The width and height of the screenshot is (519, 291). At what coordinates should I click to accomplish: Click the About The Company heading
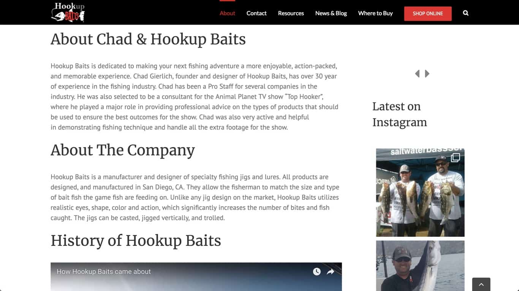pyautogui.click(x=123, y=150)
